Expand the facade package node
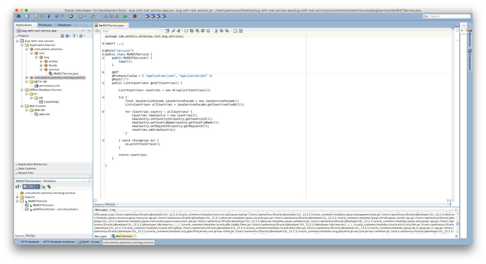This screenshot has height=264, width=486. (41, 65)
